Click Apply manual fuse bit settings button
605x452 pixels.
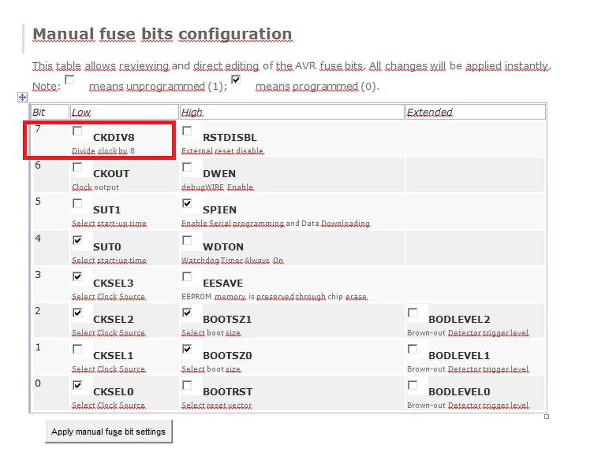click(x=109, y=432)
